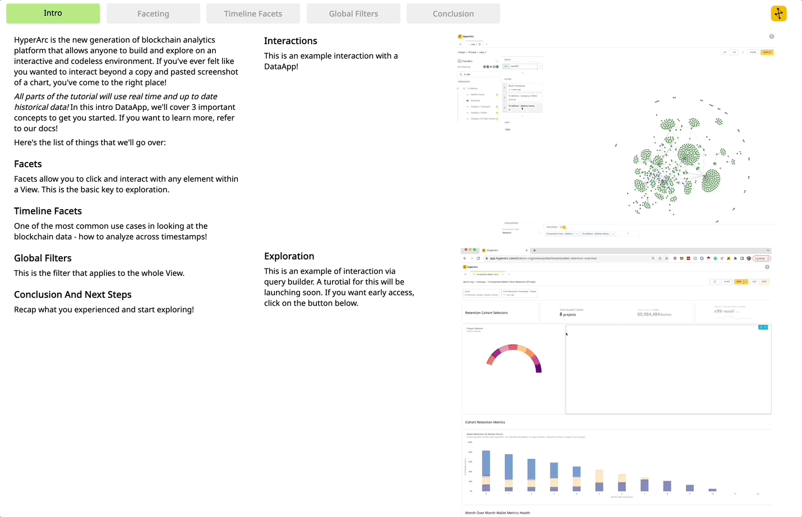Image resolution: width=802 pixels, height=517 pixels.
Task: Open the Conclusion tab
Action: pos(453,13)
